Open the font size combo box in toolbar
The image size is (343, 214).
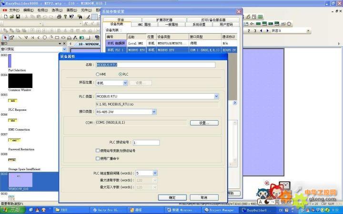63,24
